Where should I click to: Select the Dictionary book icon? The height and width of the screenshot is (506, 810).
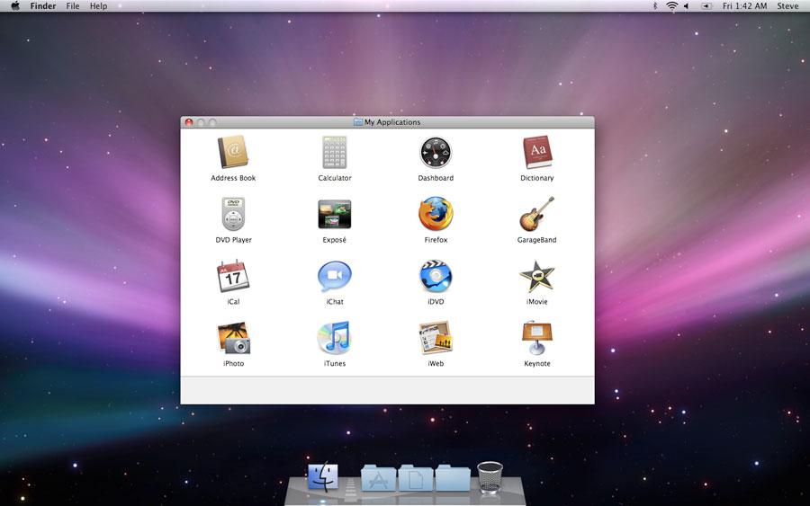click(x=537, y=152)
